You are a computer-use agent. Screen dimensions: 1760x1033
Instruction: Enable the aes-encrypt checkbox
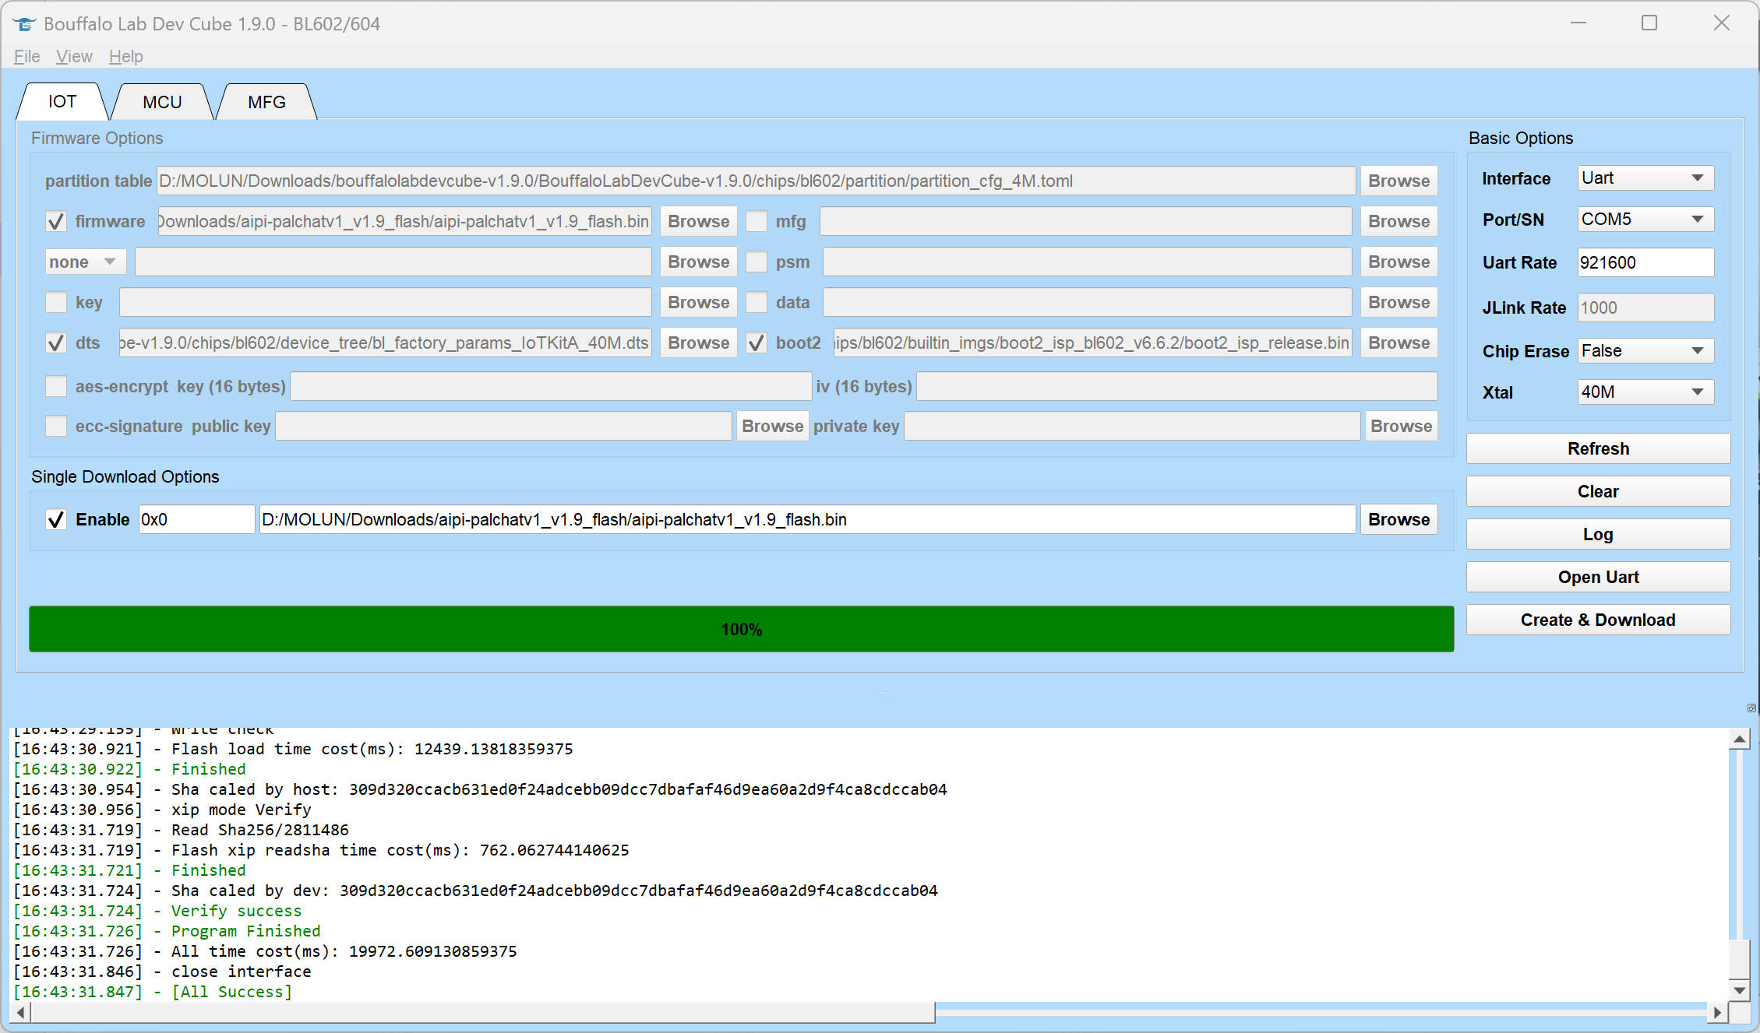56,386
